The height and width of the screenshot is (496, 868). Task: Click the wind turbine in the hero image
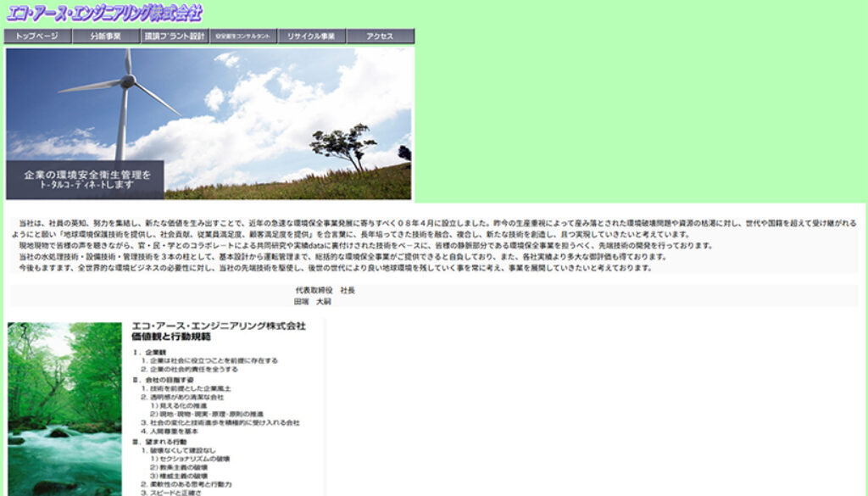pyautogui.click(x=126, y=93)
